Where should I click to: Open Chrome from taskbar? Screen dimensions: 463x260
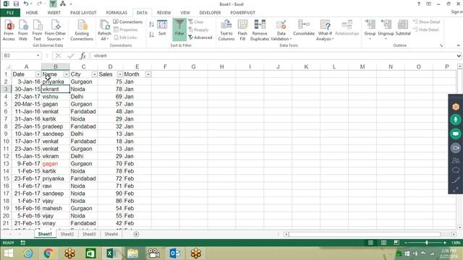click(x=48, y=253)
